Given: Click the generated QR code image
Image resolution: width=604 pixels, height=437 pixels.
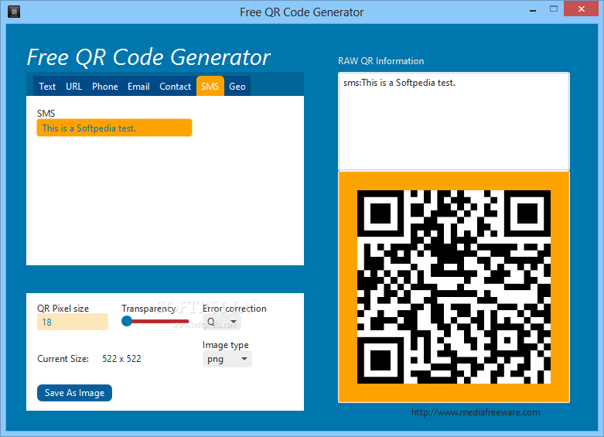Looking at the screenshot, I should (x=454, y=287).
